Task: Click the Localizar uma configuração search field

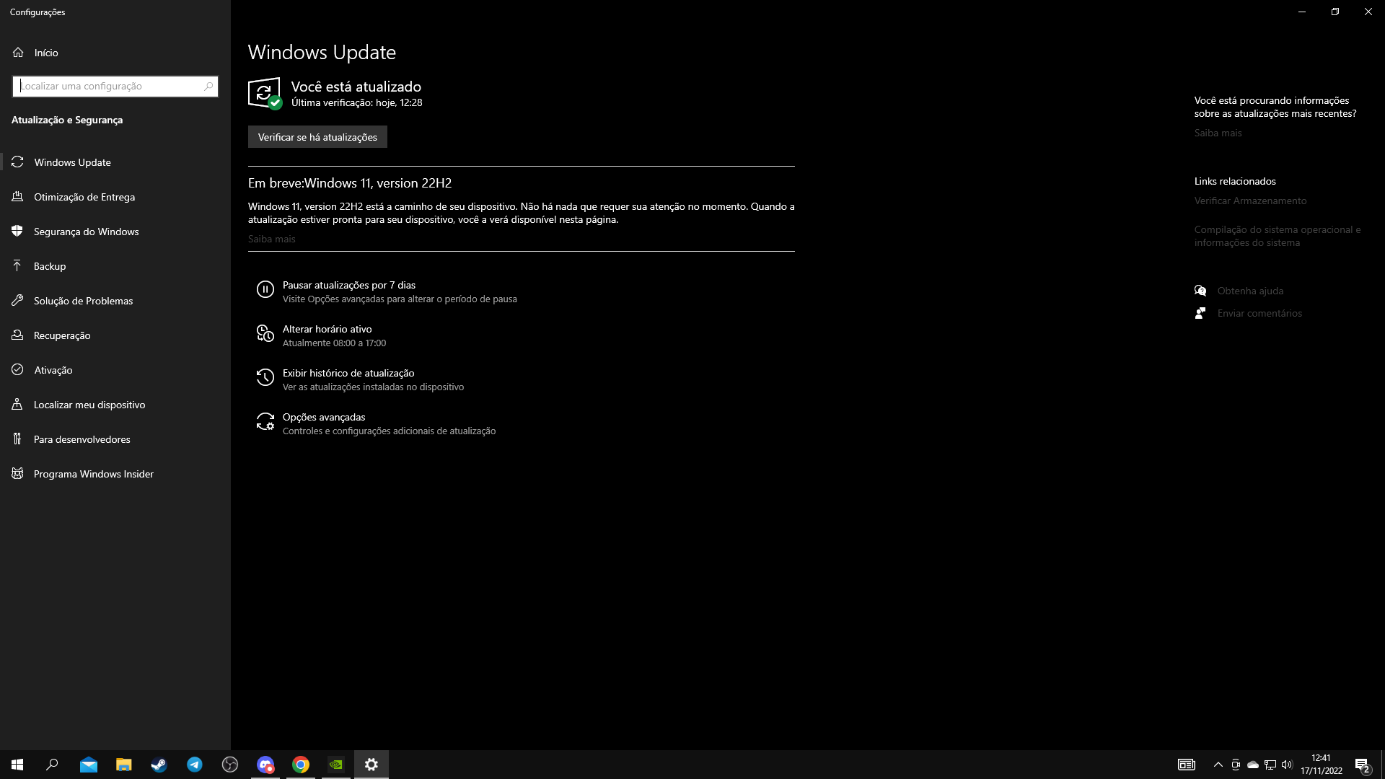Action: coord(115,86)
